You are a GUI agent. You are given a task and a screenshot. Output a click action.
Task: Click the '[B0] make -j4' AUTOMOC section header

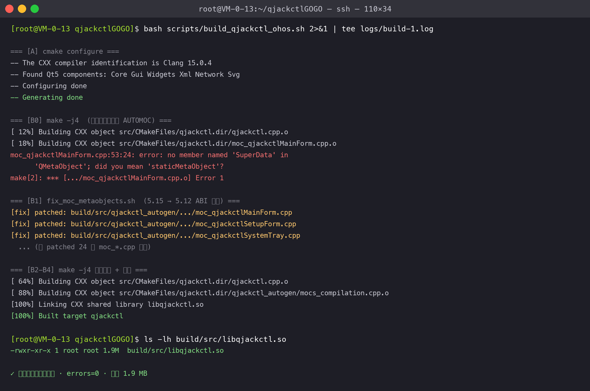(91, 120)
